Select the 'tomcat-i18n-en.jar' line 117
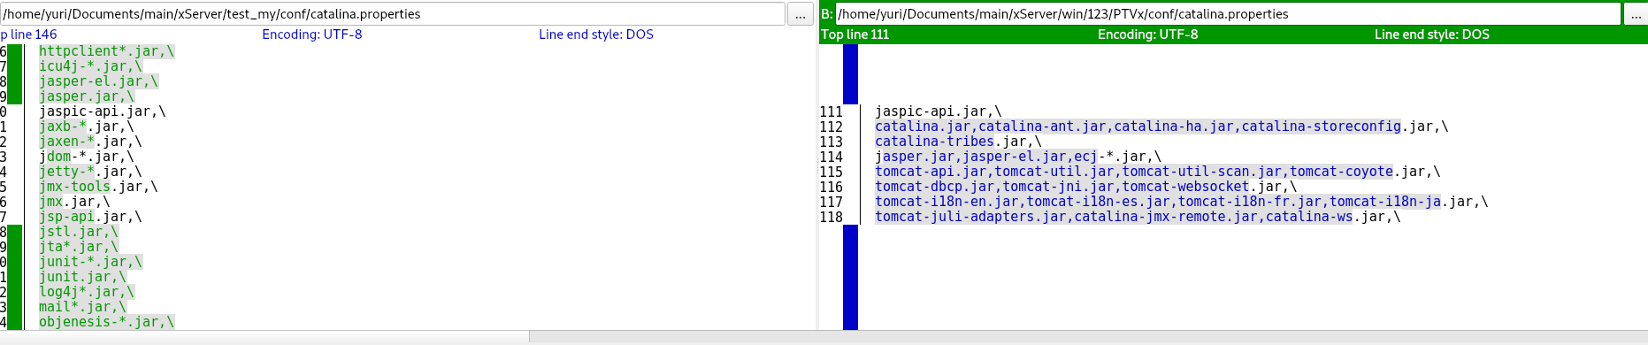Image resolution: width=1648 pixels, height=345 pixels. click(1182, 202)
